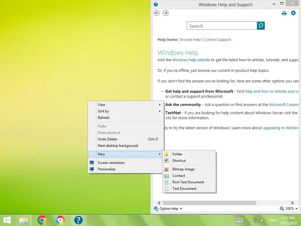Choose Shortcut from New submenu
This screenshot has width=301, height=226.
point(189,161)
